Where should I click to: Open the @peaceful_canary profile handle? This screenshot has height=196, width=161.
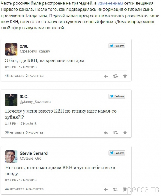pos(35,51)
